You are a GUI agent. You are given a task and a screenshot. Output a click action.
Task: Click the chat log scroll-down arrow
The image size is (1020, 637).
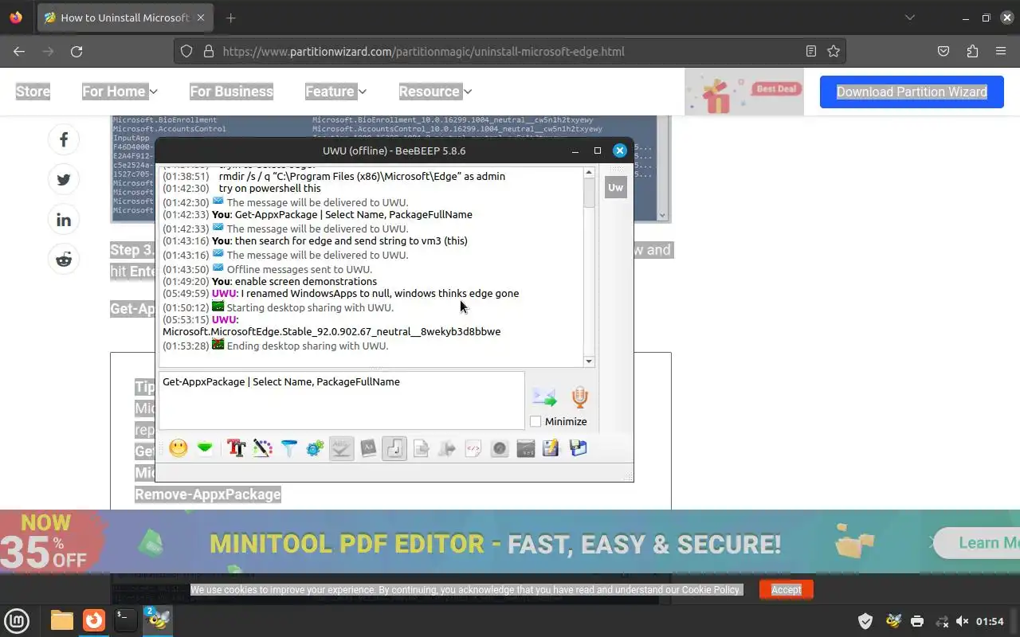(589, 361)
